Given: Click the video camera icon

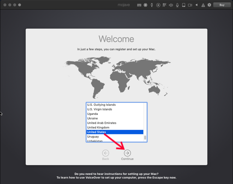Looking at the screenshot, I should coord(190,5).
